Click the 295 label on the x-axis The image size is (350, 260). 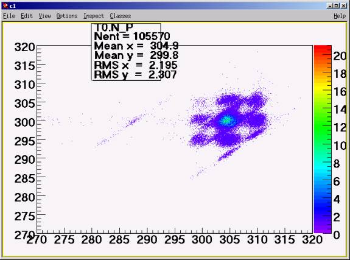pyautogui.click(x=175, y=240)
